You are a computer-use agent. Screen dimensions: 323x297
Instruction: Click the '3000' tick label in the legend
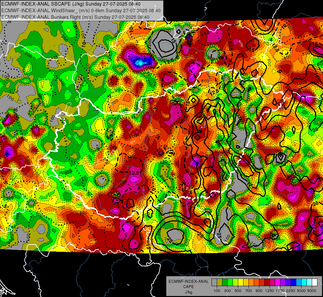301,291
